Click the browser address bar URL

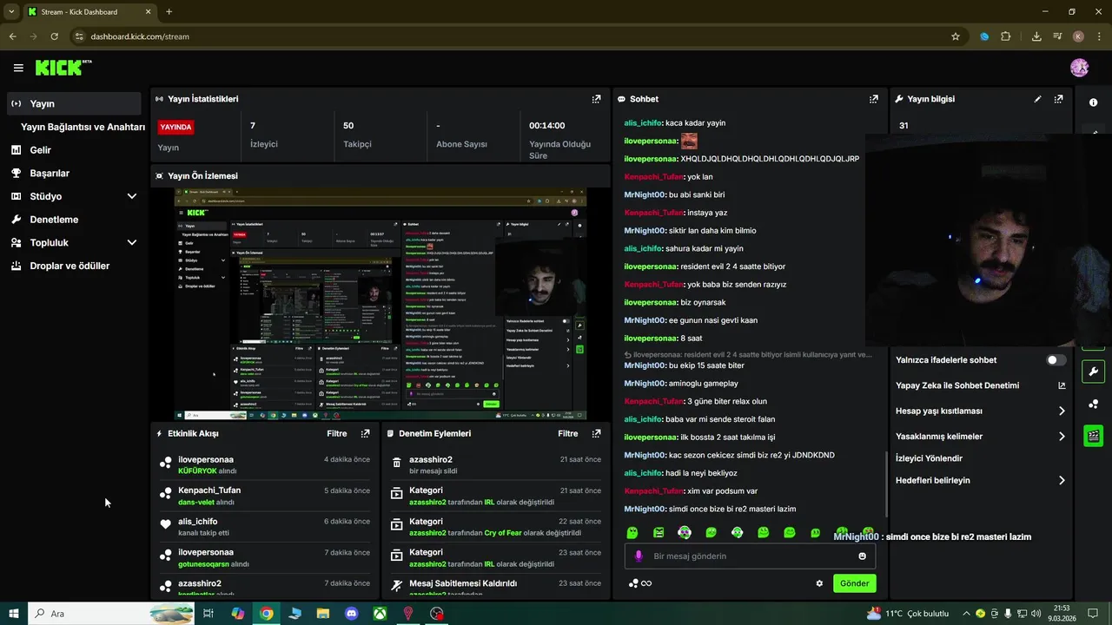(x=140, y=36)
